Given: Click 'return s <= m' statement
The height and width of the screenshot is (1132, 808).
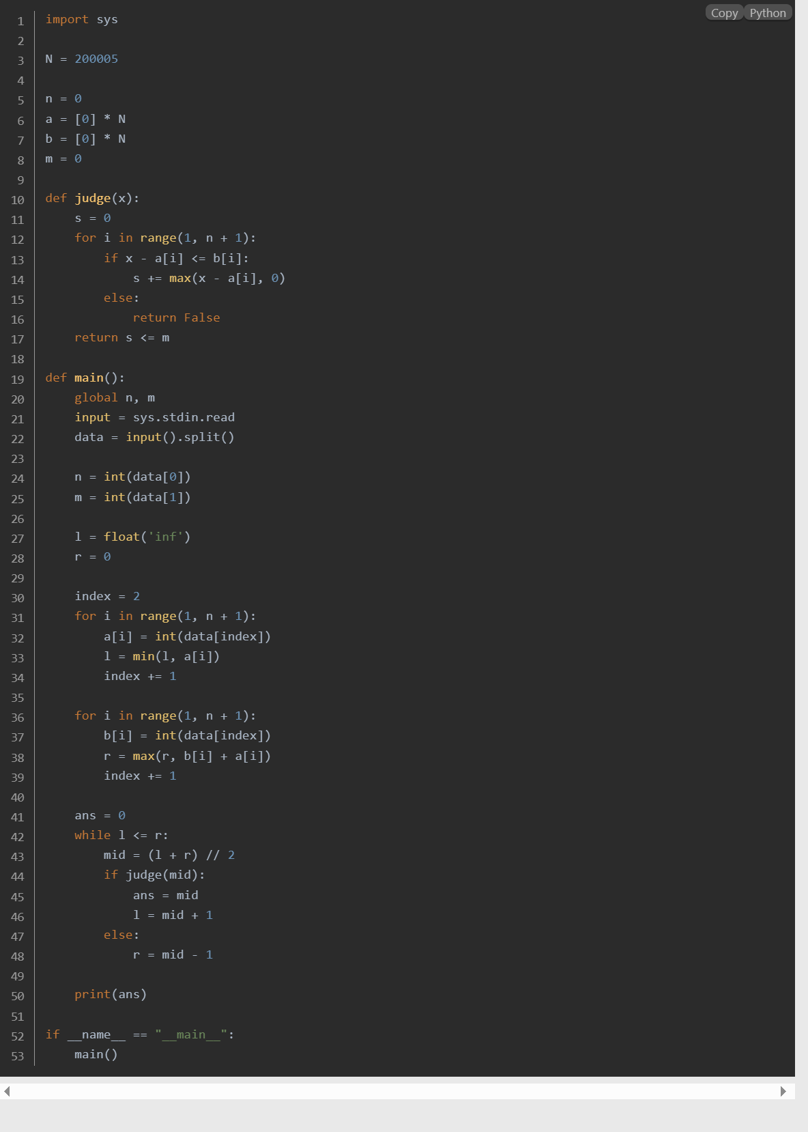Looking at the screenshot, I should coord(122,337).
